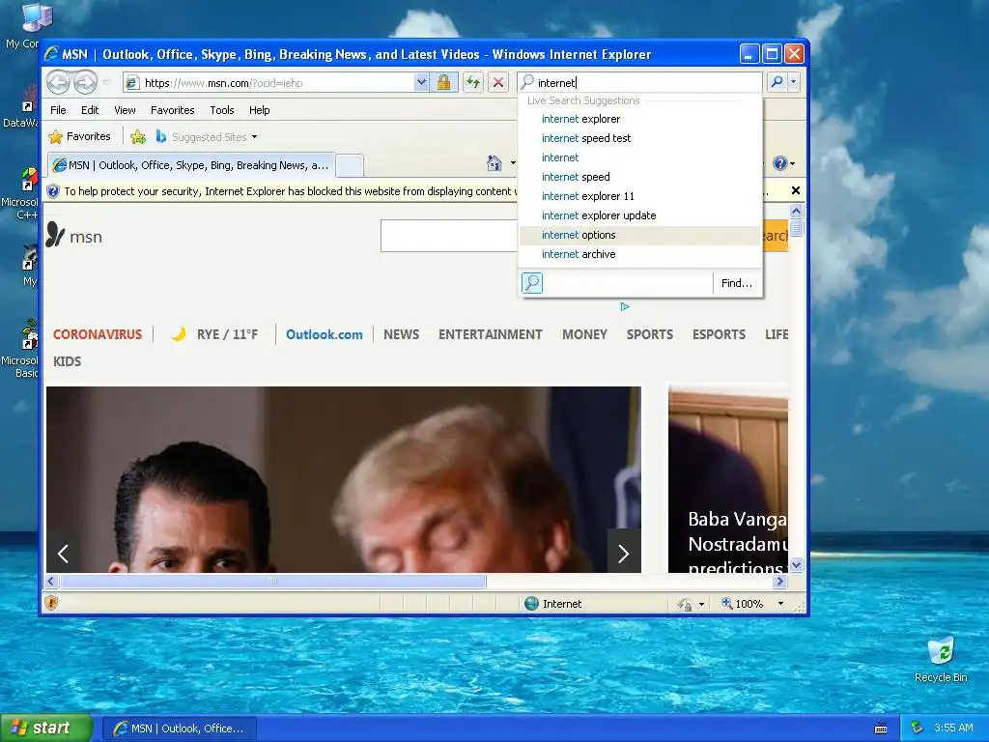The image size is (989, 742).
Task: Expand the address bar history dropdown
Action: click(421, 83)
